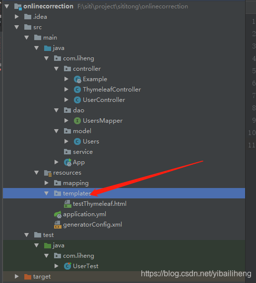This screenshot has height=283, width=256.
Task: Expand the mapping folder arrow
Action: click(46, 183)
